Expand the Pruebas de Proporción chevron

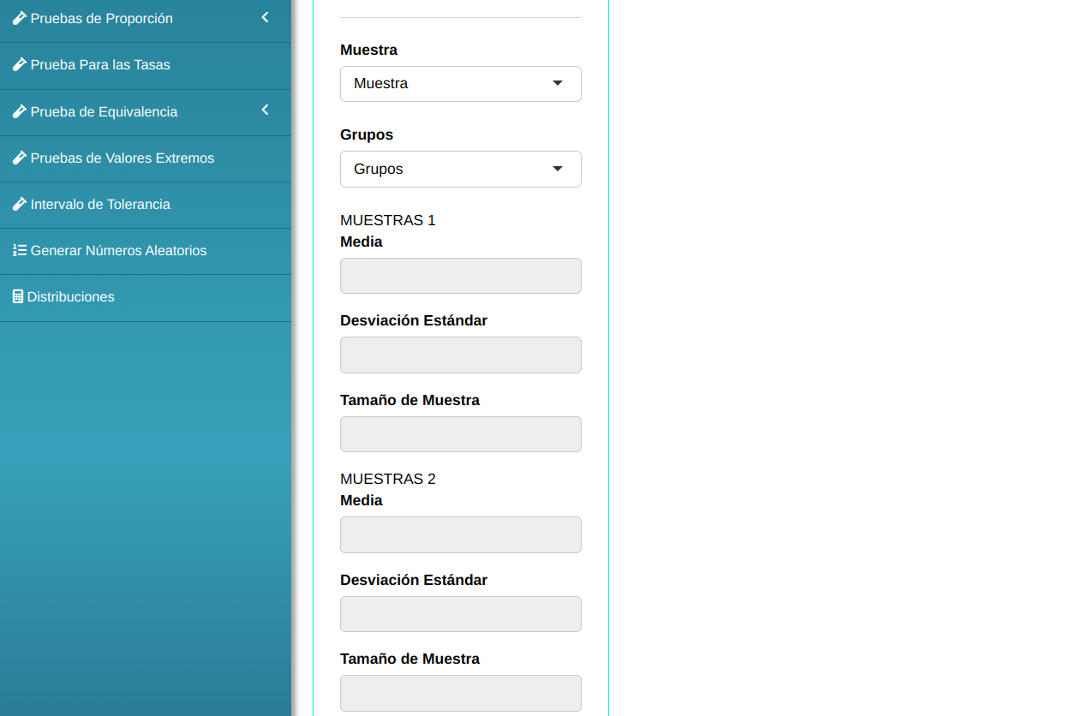[x=265, y=17]
